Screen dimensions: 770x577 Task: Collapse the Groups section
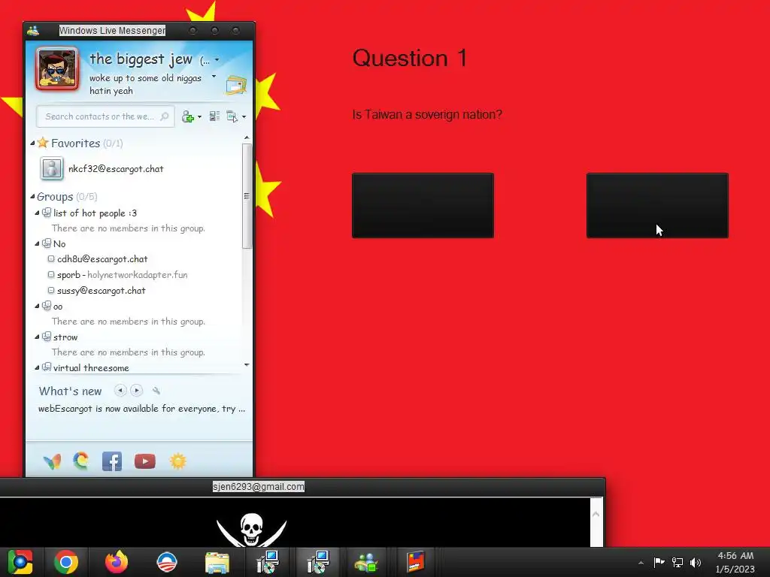(32, 197)
